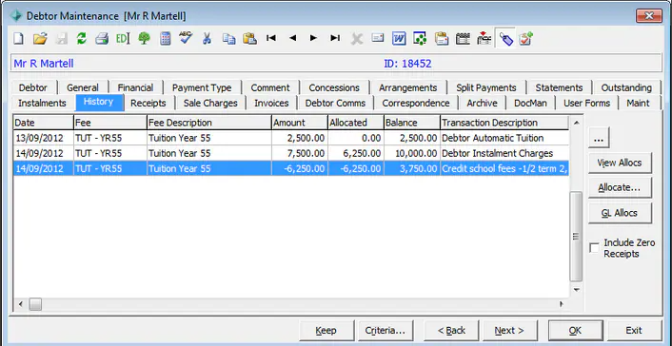Open the Sale Charges tab
The image size is (672, 346).
[x=210, y=104]
